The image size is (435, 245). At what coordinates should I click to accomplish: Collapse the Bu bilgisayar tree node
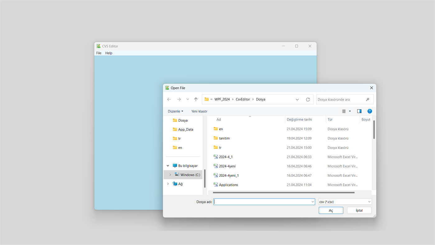[x=168, y=166]
